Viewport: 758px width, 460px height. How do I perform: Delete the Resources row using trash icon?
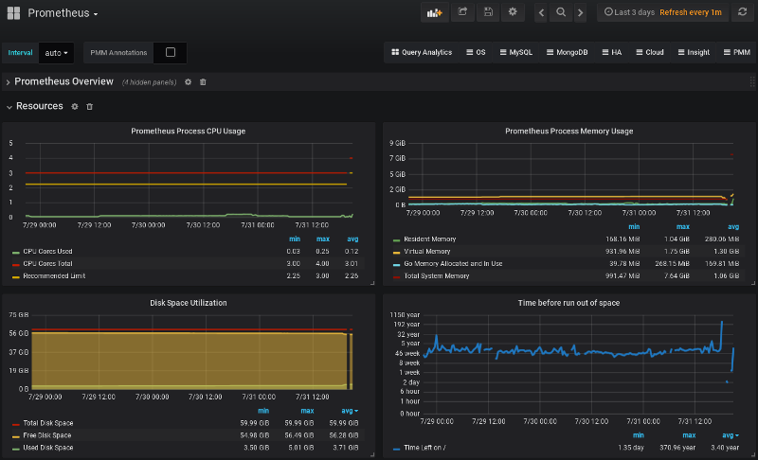[90, 107]
